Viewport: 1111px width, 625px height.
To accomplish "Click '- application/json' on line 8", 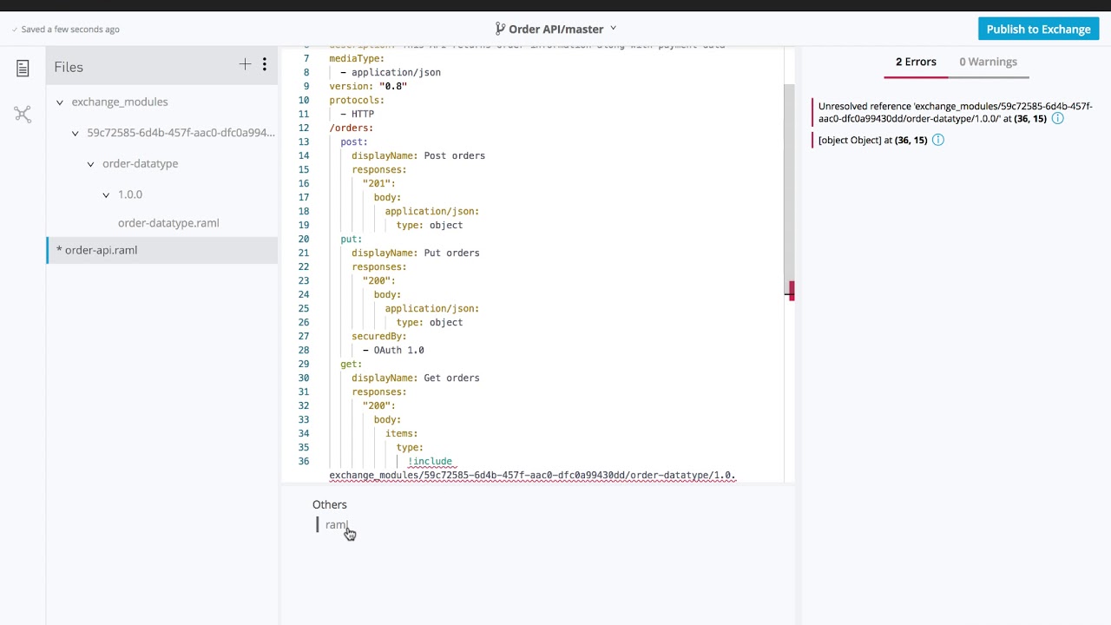I will point(391,72).
